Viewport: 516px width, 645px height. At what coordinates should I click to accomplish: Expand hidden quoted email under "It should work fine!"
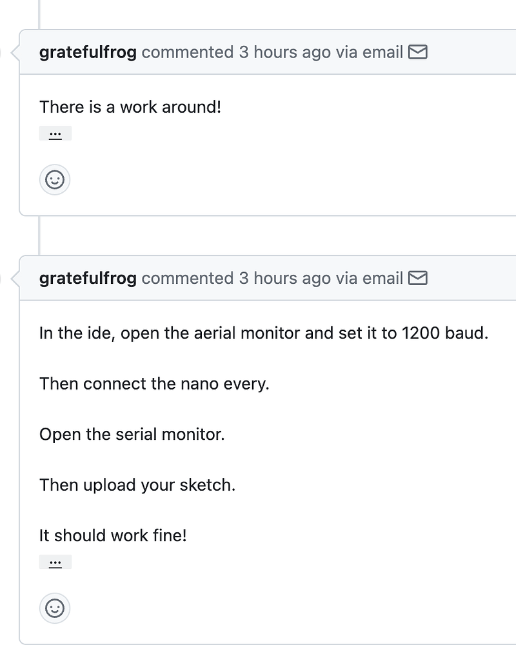tap(55, 562)
